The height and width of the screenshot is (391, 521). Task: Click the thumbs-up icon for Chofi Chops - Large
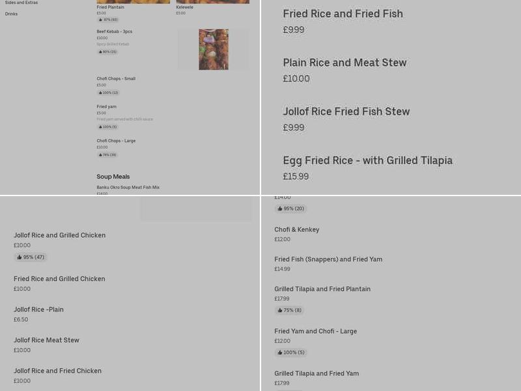coord(100,154)
